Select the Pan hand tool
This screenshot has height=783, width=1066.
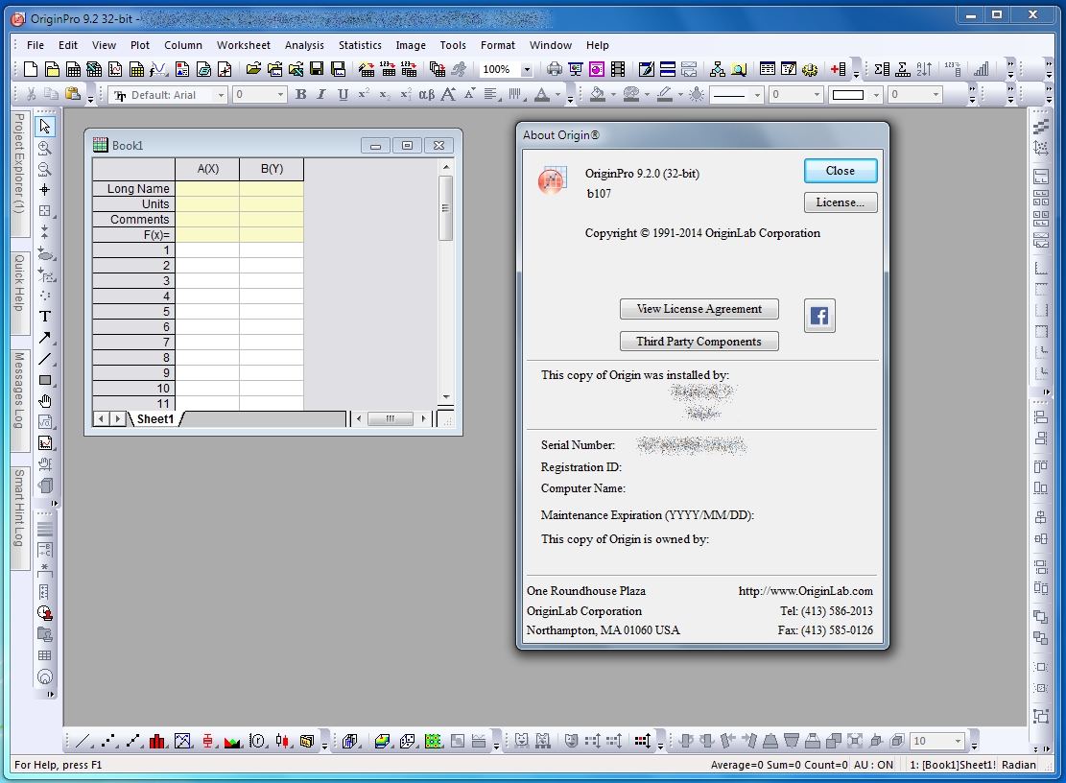45,401
